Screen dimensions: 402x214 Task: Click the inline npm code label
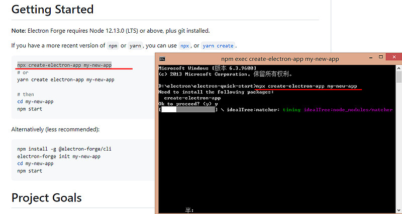click(113, 46)
